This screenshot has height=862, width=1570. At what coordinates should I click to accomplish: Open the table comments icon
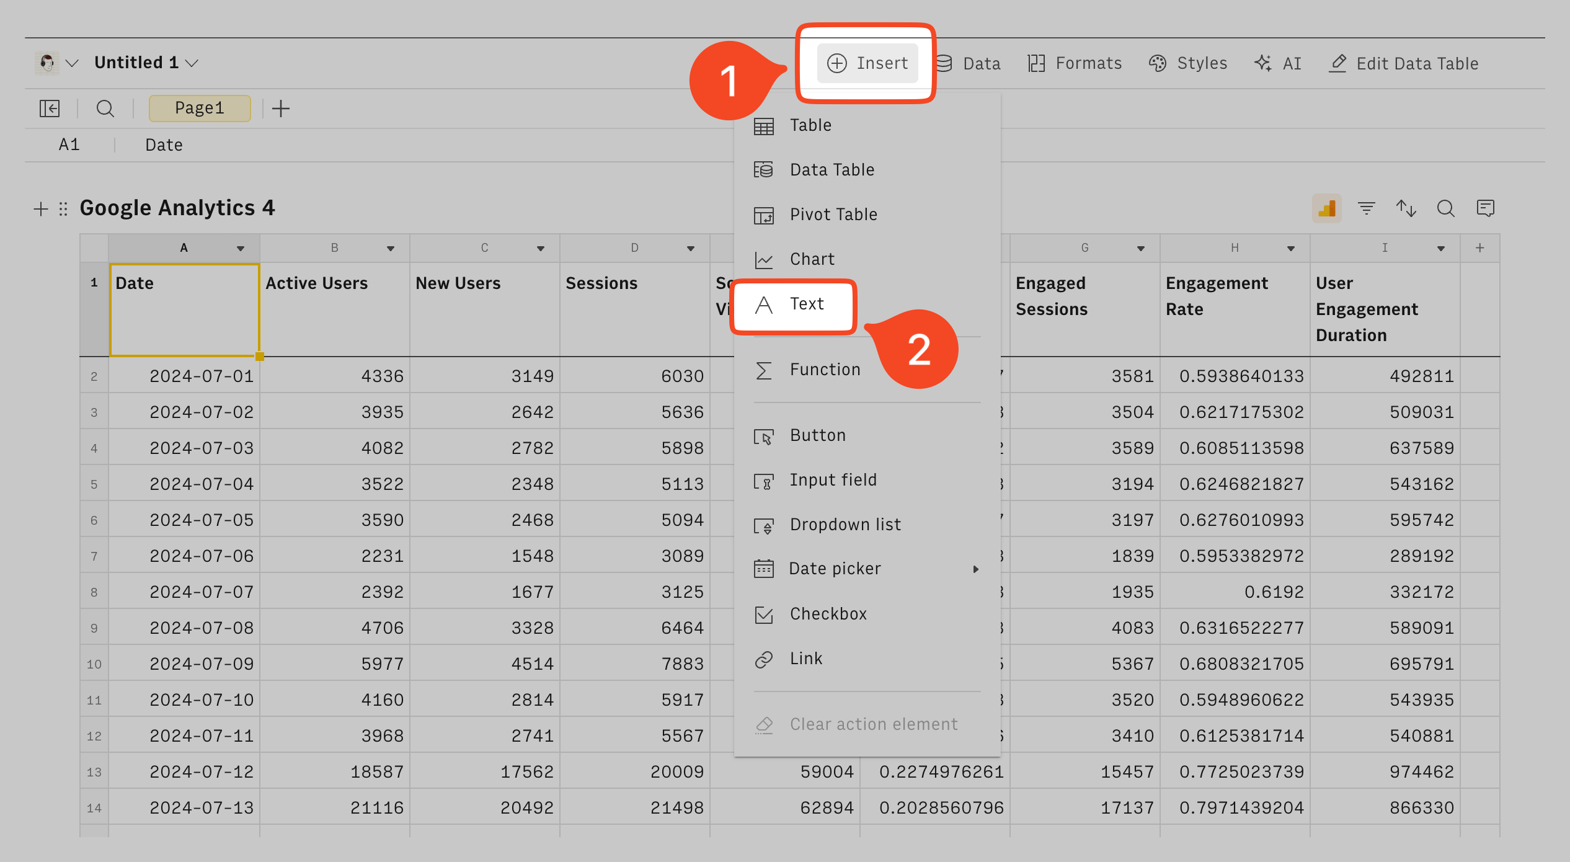coord(1486,208)
